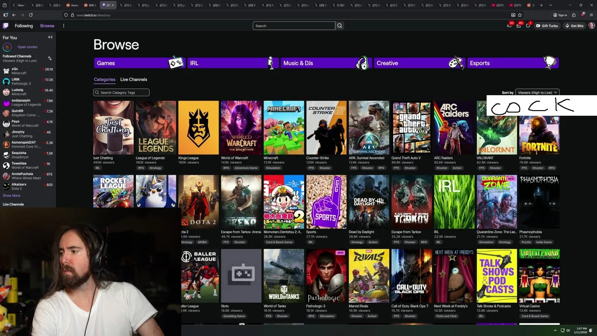Click the Search Category Tags field
This screenshot has height=336, width=597.
[x=121, y=92]
